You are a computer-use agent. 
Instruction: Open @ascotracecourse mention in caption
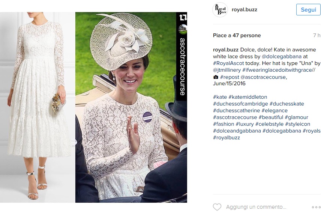coord(264,77)
